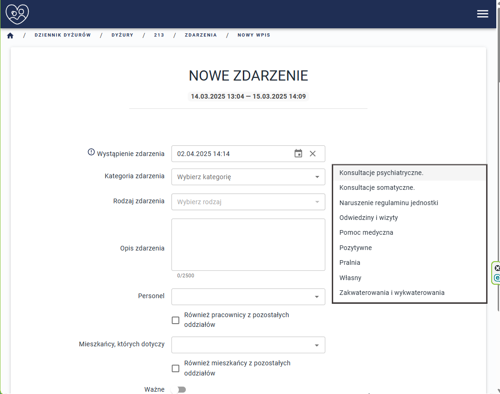Viewport: 500px width, 394px height.
Task: Select Konsultacje psychiatryczne option
Action: coord(381,173)
